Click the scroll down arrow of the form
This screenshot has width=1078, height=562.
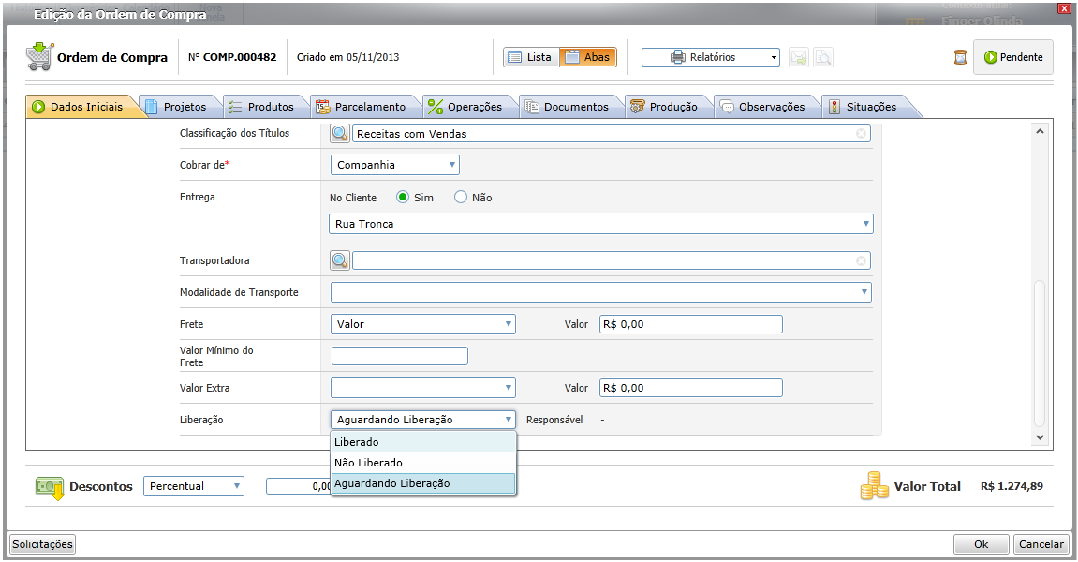click(1040, 437)
